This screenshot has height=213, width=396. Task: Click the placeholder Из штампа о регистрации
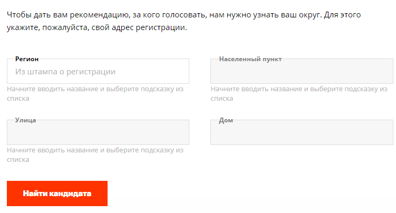[x=65, y=72]
